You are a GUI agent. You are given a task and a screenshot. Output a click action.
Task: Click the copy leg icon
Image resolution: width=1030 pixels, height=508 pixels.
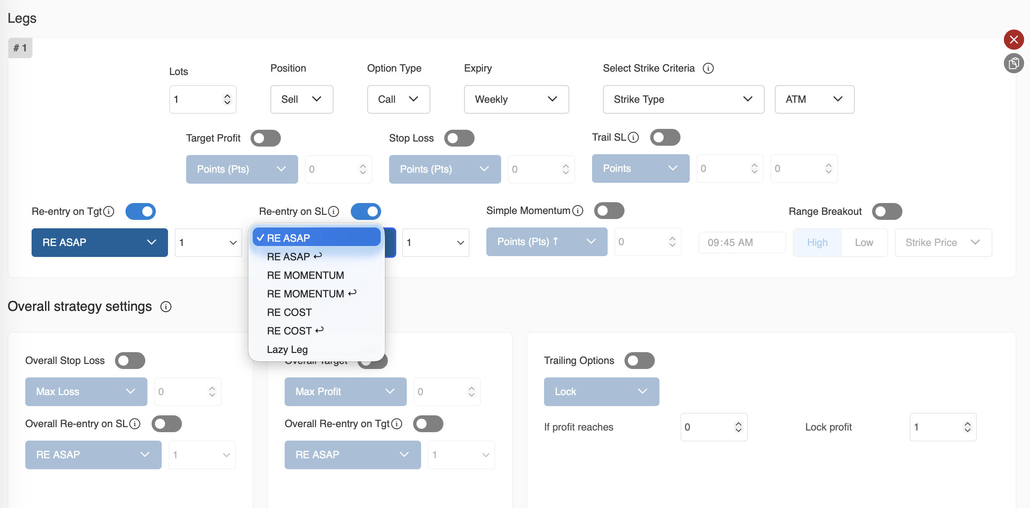coord(1014,64)
